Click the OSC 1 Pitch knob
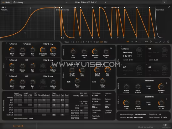Screen dimensions: 172x129 (x=12, y=50)
